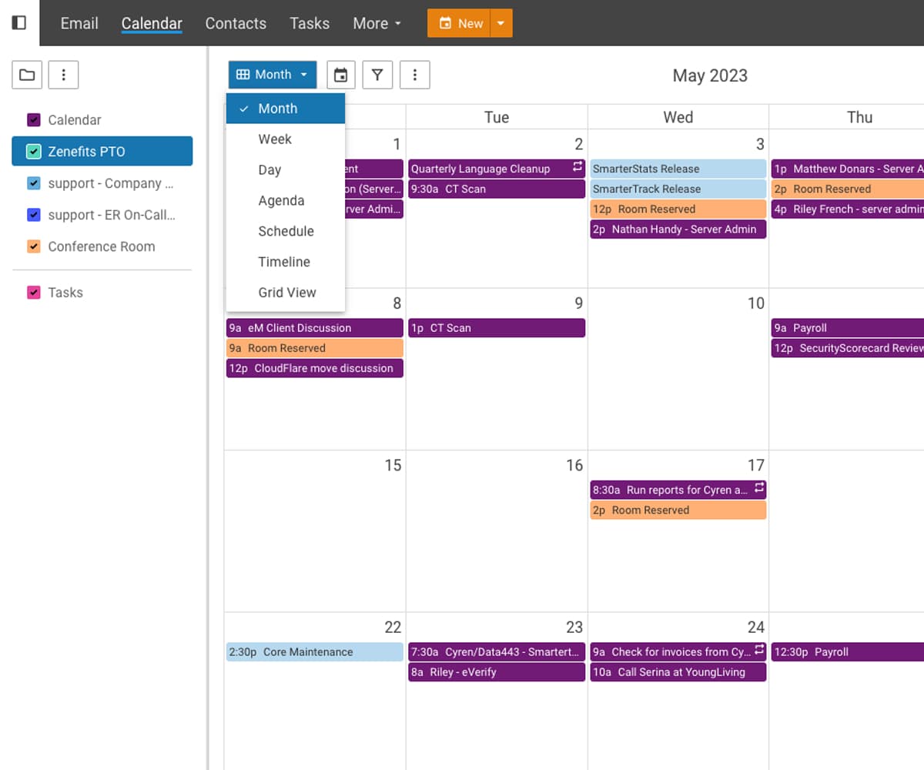Open the Core Maintenance event
Viewport: 924px width, 770px height.
314,651
